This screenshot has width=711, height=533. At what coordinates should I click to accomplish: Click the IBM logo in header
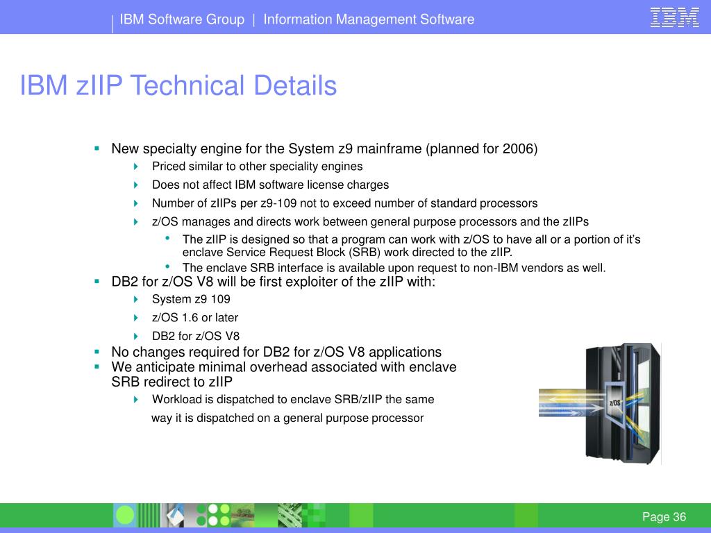click(674, 17)
